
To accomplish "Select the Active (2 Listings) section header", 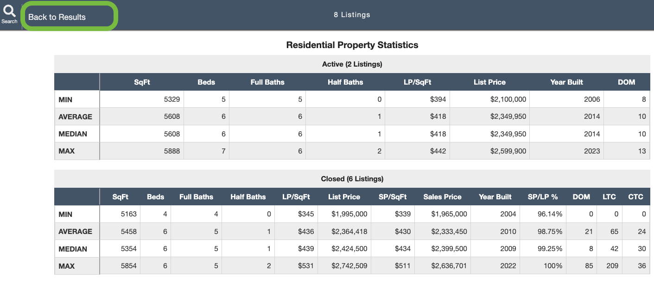I will [352, 64].
